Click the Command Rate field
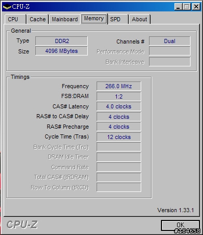 pyautogui.click(x=119, y=167)
